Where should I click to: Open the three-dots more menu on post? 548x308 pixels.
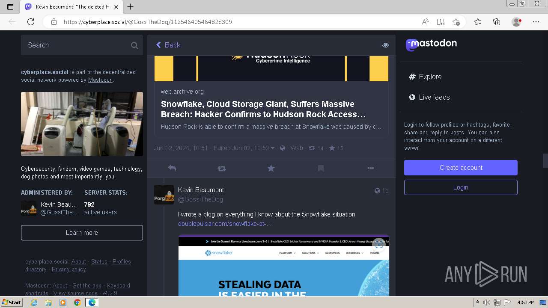371,169
